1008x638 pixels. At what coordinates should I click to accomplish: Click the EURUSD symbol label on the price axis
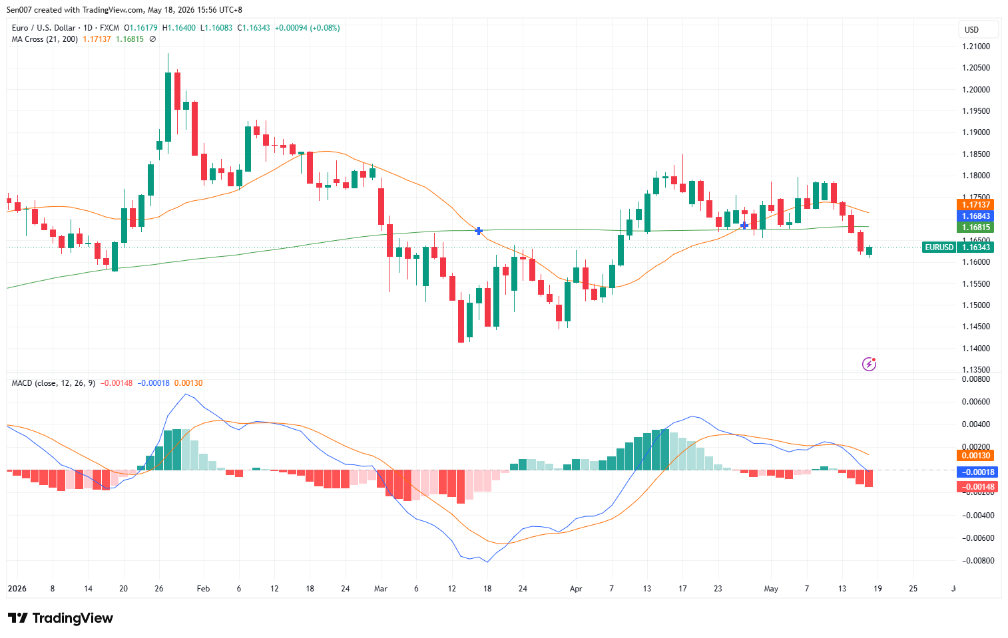939,247
